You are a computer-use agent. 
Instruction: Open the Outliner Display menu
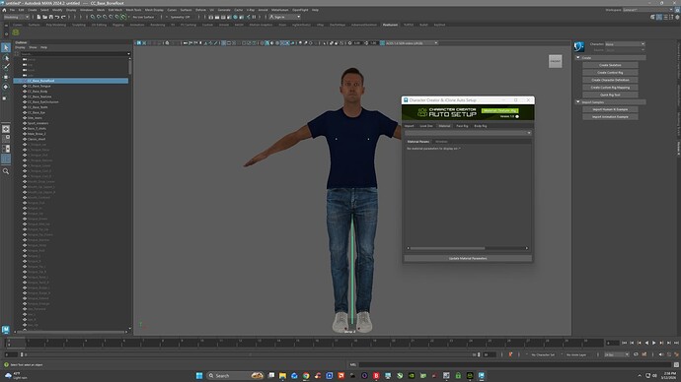coord(20,47)
